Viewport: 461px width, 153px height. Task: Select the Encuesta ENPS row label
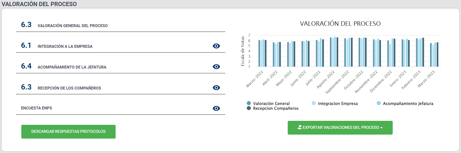pos(37,108)
